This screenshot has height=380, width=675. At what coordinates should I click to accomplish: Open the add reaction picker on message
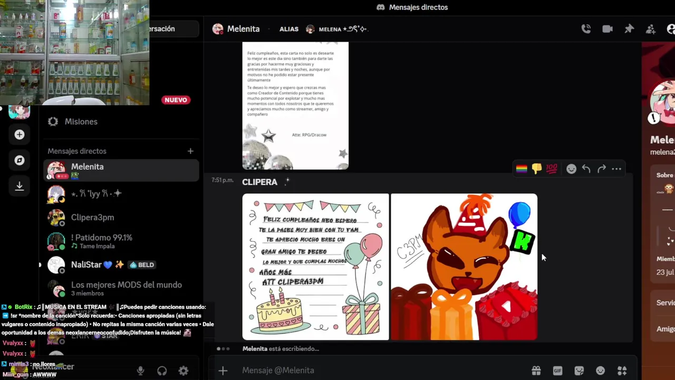coord(571,169)
